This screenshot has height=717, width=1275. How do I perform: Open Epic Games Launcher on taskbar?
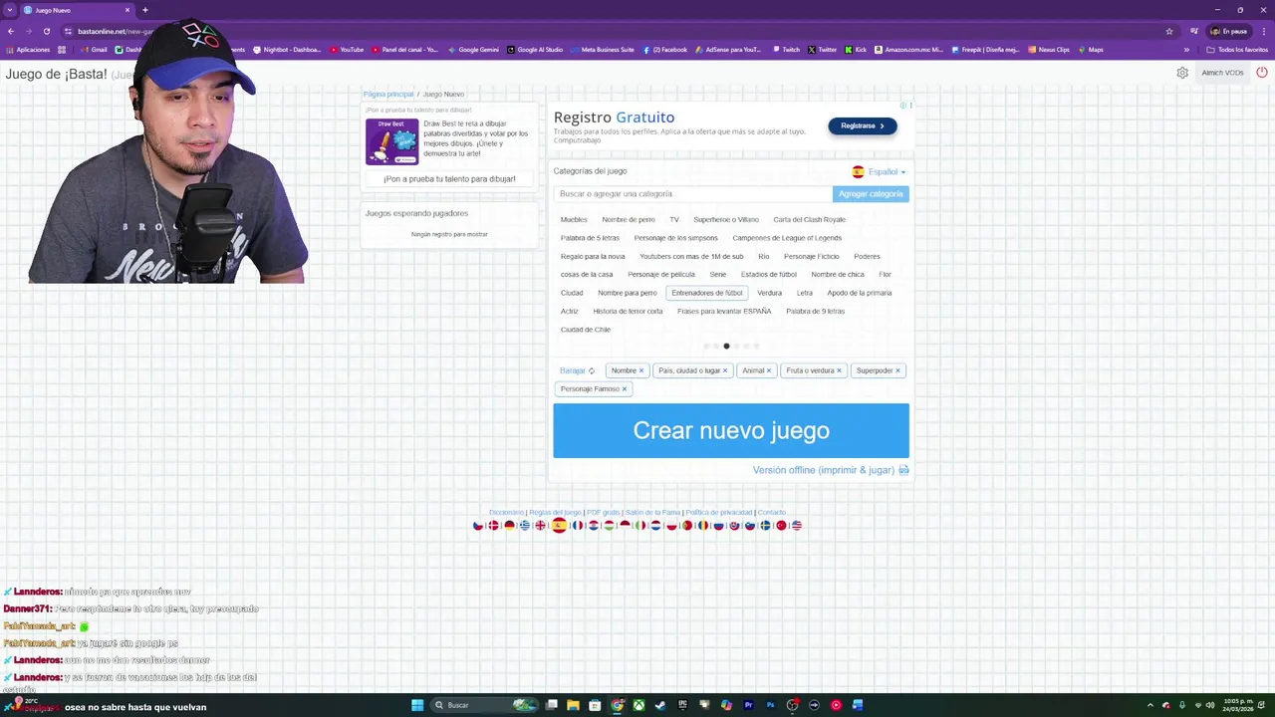point(683,705)
